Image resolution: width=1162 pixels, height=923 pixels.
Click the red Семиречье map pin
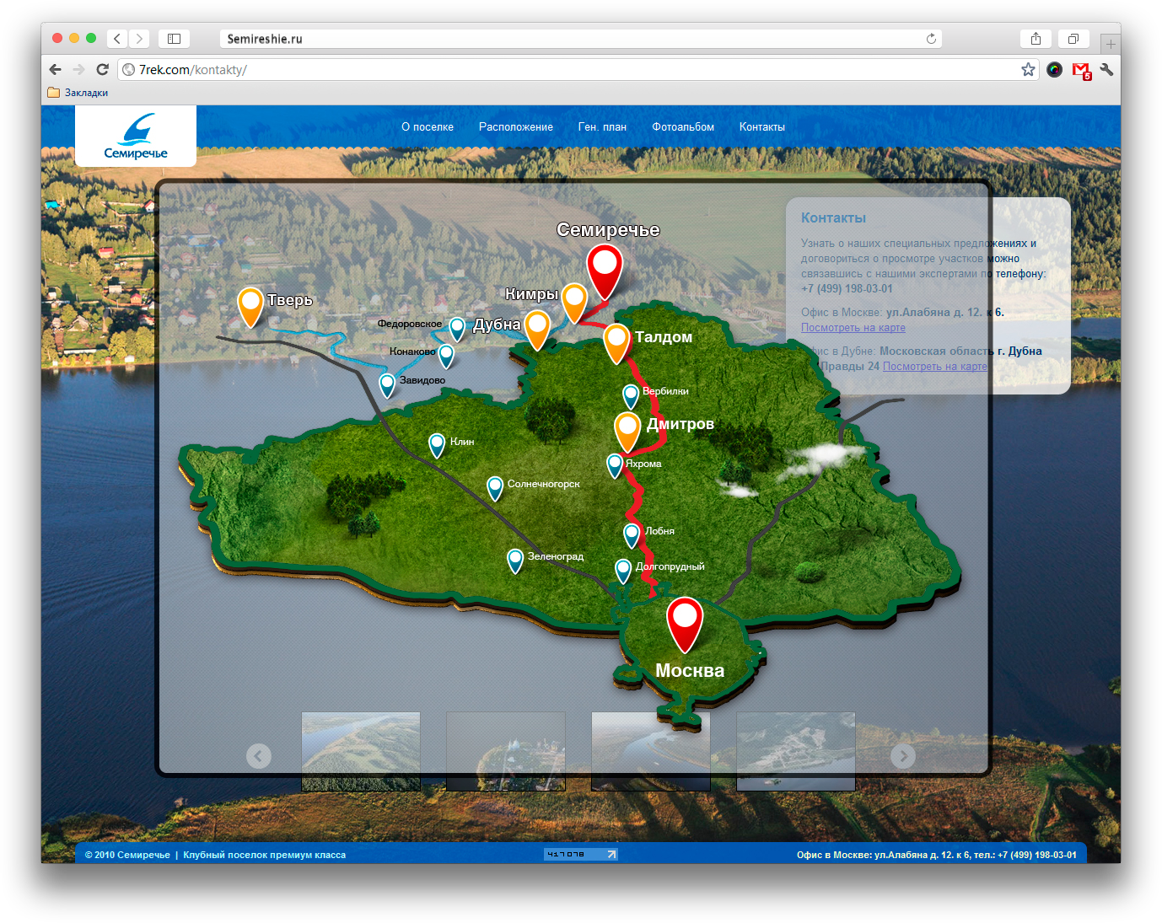point(605,270)
